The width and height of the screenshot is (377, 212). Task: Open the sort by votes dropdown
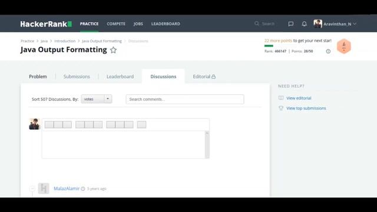(97, 99)
